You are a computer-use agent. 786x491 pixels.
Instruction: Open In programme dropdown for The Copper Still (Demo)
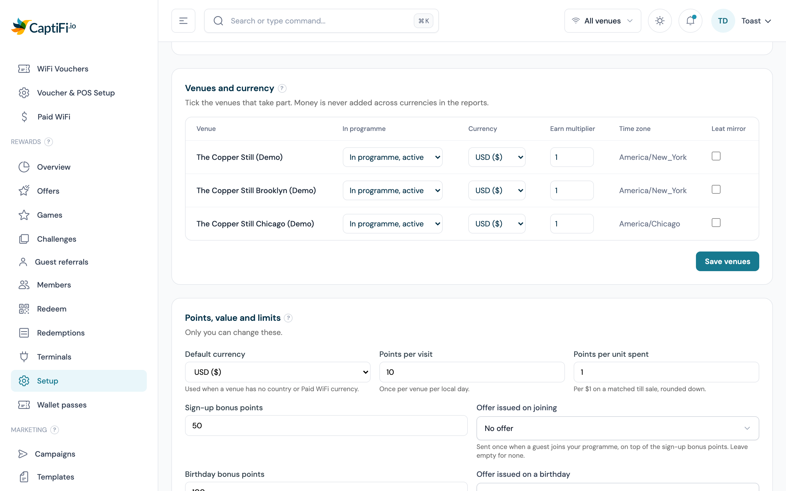coord(392,157)
